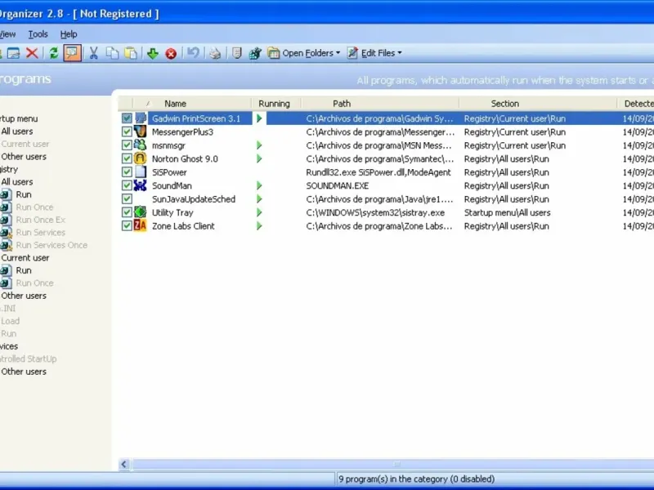Disable SoundMan via its checkbox
The height and width of the screenshot is (490, 654).
(x=127, y=185)
